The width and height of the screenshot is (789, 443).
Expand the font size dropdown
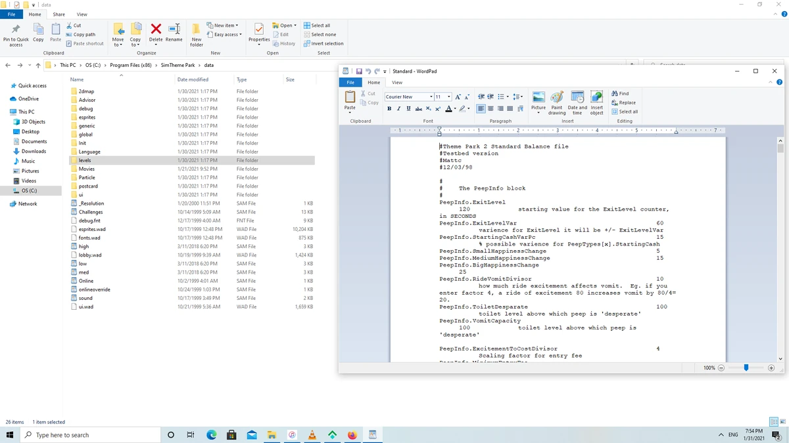[448, 96]
